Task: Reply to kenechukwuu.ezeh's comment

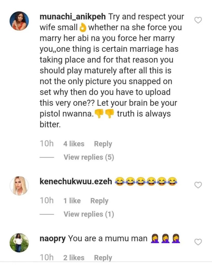Action: [99, 201]
